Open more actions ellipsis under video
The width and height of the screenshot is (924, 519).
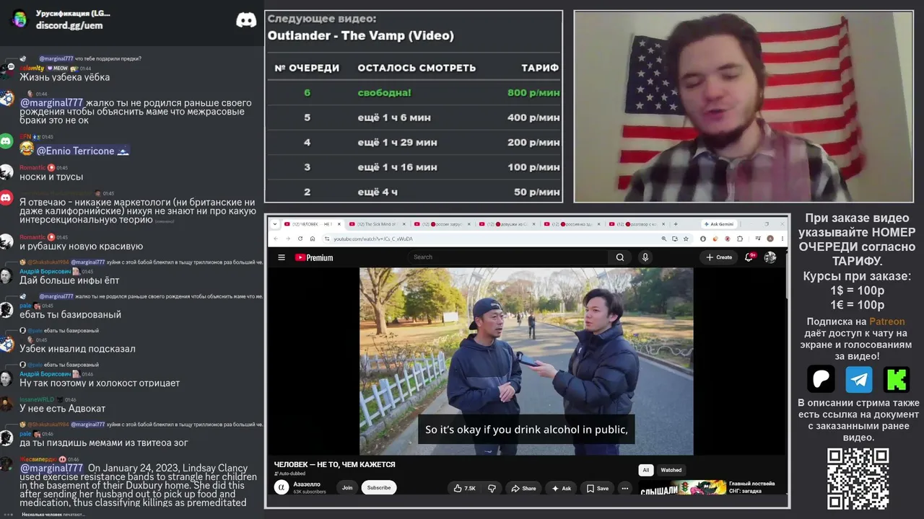[625, 488]
